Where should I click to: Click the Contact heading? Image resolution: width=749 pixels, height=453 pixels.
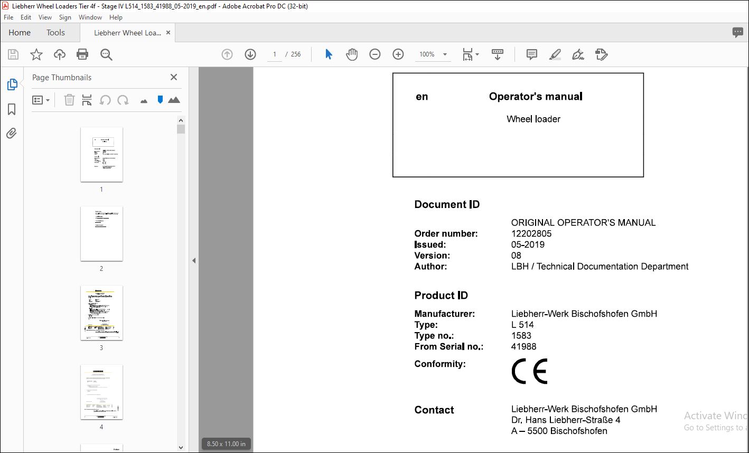434,410
